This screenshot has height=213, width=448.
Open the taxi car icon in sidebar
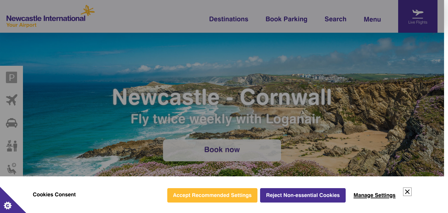[x=11, y=123]
